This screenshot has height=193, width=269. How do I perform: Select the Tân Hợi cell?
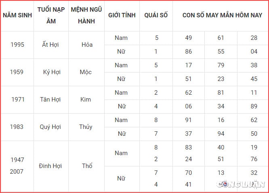pos(50,100)
